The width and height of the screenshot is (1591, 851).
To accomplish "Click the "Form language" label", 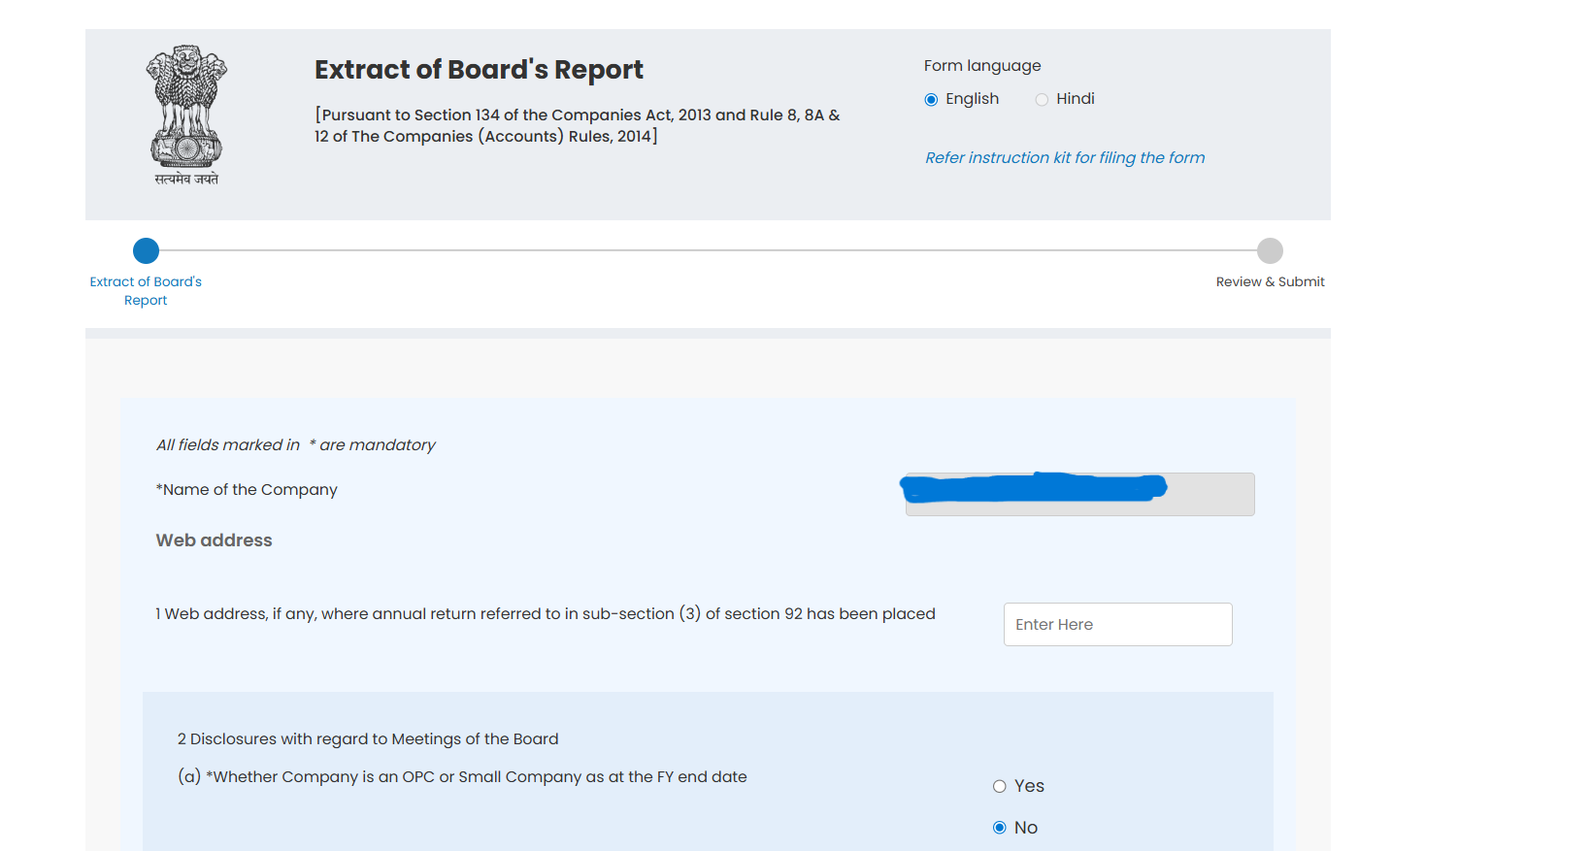I will pyautogui.click(x=981, y=66).
